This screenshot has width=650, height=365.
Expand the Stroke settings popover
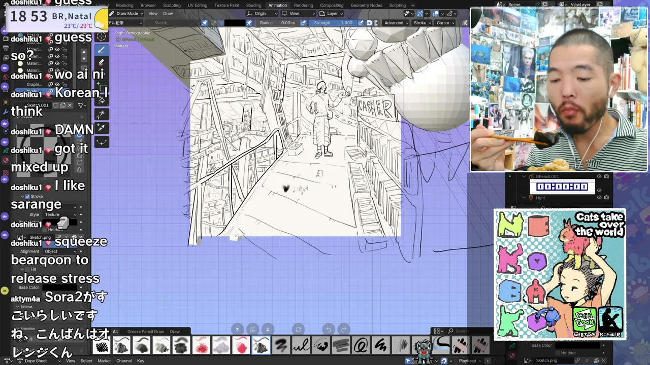422,23
